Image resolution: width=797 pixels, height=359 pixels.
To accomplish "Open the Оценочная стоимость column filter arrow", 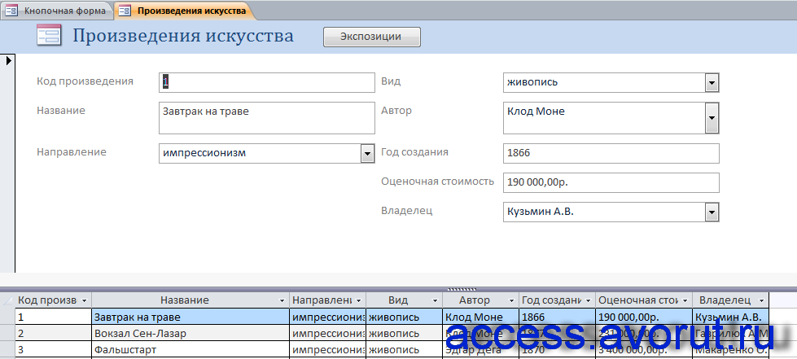I will coord(685,300).
